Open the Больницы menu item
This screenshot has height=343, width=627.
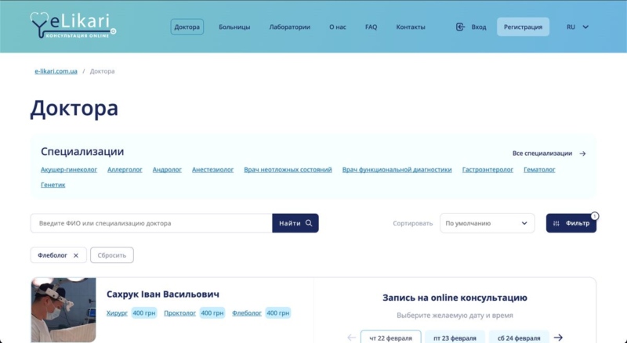pyautogui.click(x=234, y=27)
